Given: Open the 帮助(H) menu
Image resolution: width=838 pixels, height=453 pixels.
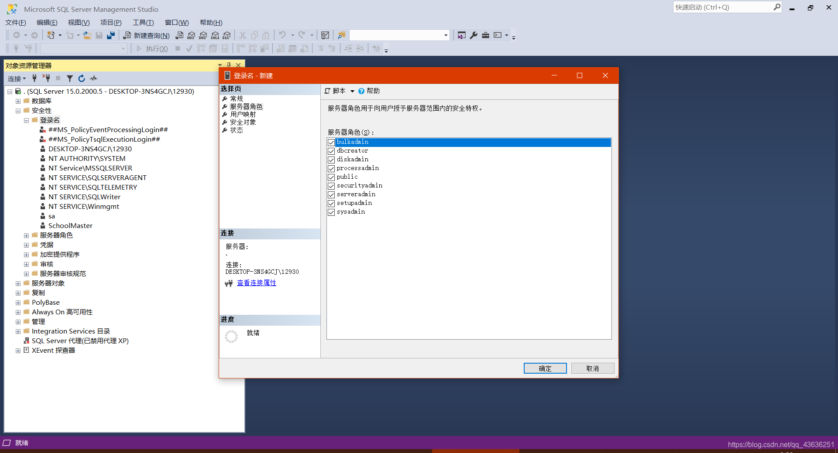Looking at the screenshot, I should coord(211,23).
